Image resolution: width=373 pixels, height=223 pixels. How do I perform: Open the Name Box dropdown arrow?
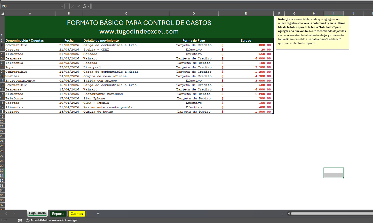(x=61, y=6)
